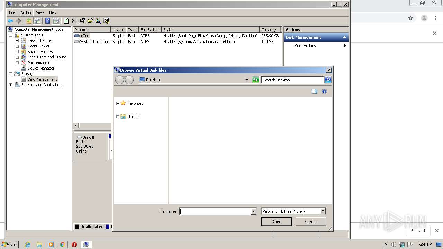Expand the Local Users and Groups node
443x249 pixels.
pos(17,57)
